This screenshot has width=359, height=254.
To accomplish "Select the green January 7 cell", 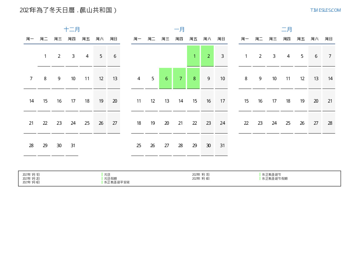I will [x=179, y=78].
